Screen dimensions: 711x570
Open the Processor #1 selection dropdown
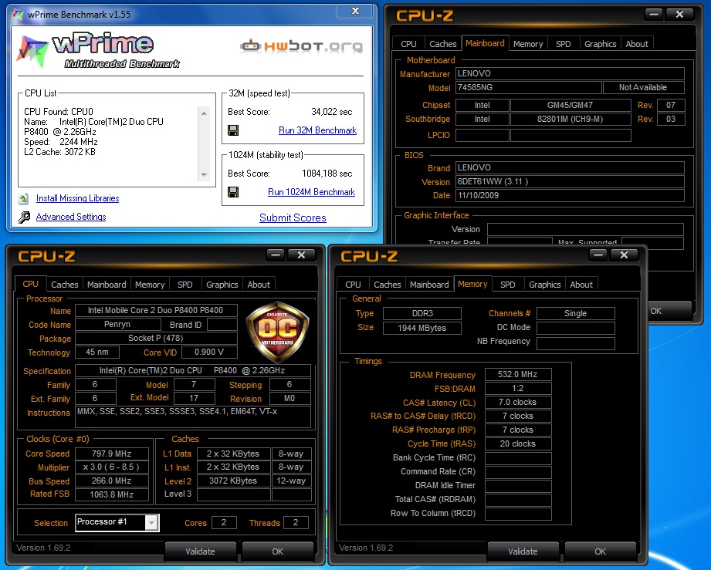coord(152,523)
